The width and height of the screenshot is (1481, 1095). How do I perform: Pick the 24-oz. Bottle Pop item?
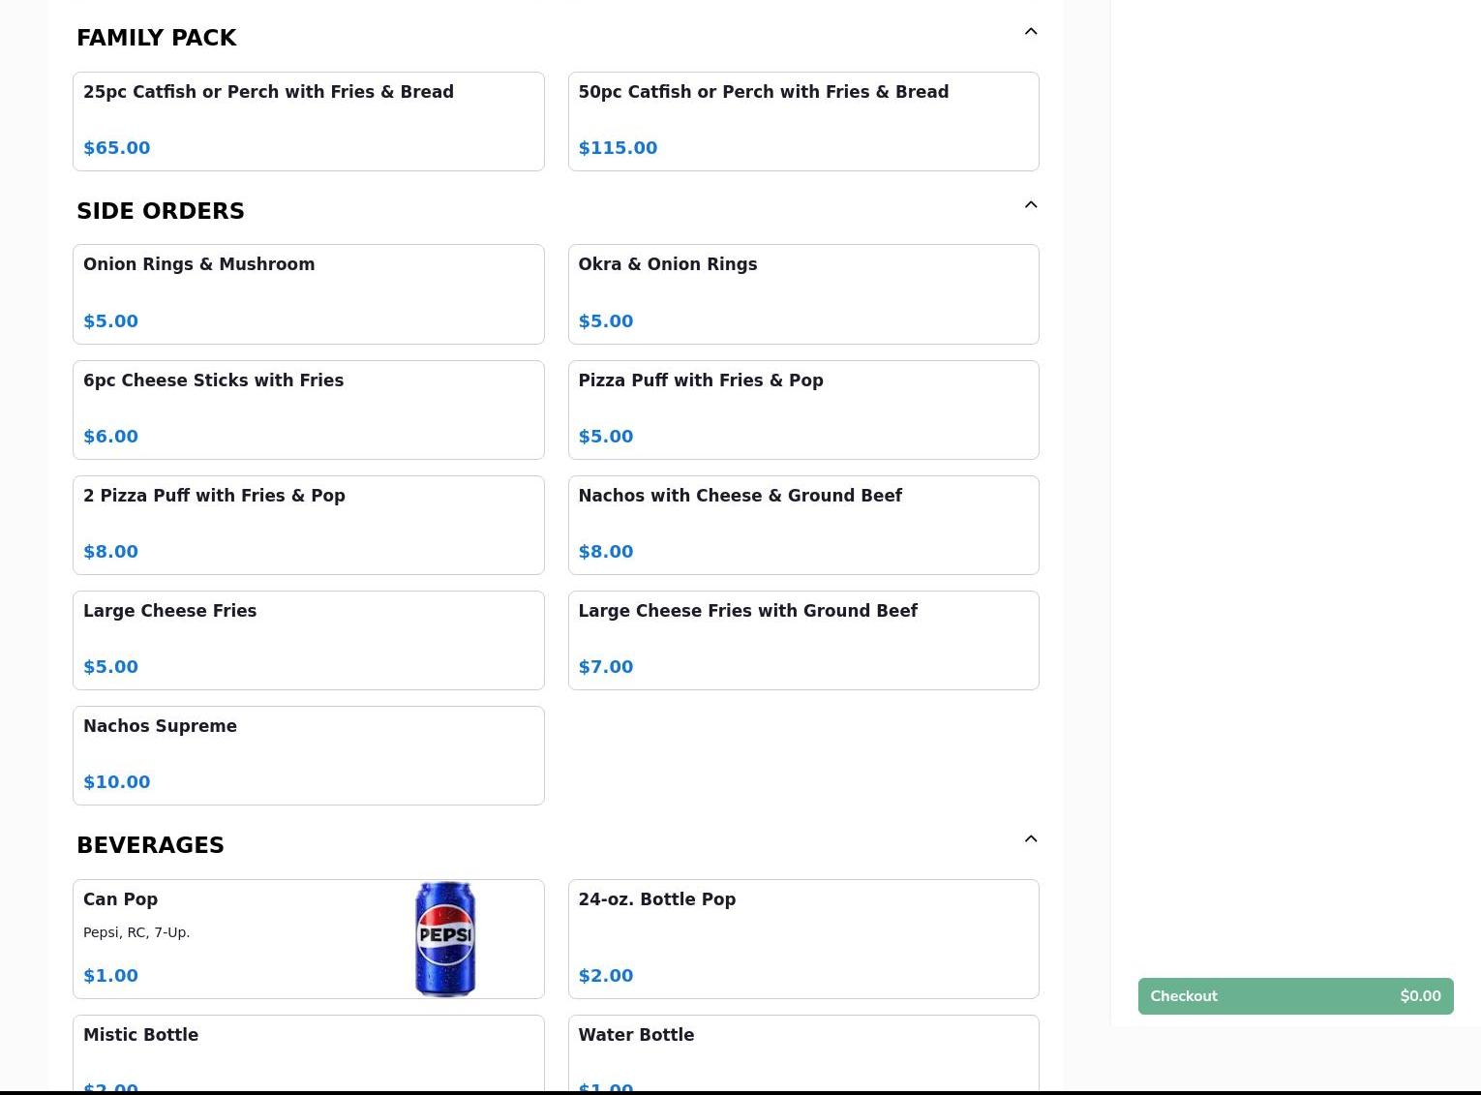[802, 938]
